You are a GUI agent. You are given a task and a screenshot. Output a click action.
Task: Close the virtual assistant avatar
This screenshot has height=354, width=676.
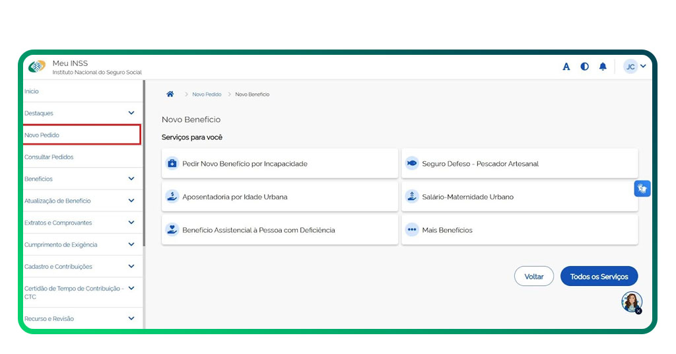click(638, 310)
